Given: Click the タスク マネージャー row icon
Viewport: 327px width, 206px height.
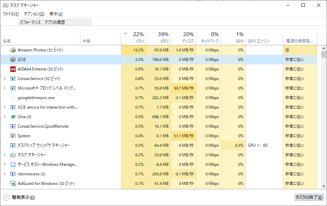Looking at the screenshot, I should click(x=13, y=155).
